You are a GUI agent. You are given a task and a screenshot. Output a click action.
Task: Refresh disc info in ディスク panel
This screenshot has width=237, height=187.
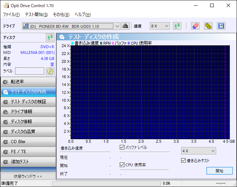(50, 37)
